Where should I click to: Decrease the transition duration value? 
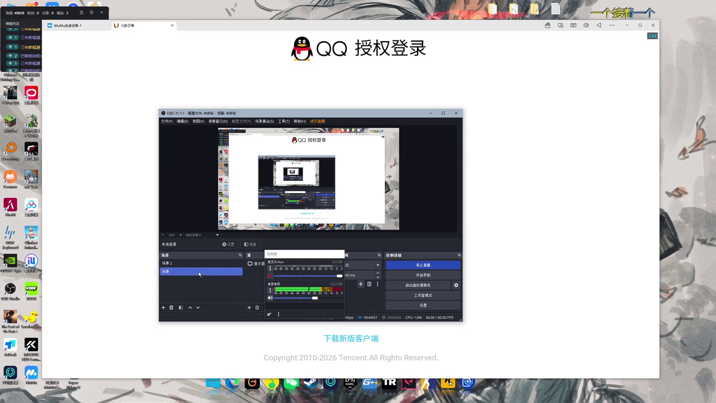pyautogui.click(x=378, y=277)
